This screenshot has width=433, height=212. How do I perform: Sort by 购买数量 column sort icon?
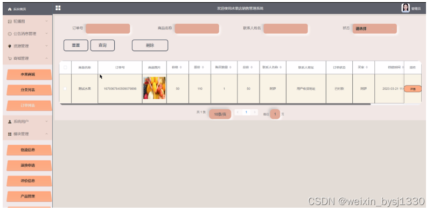(230, 67)
